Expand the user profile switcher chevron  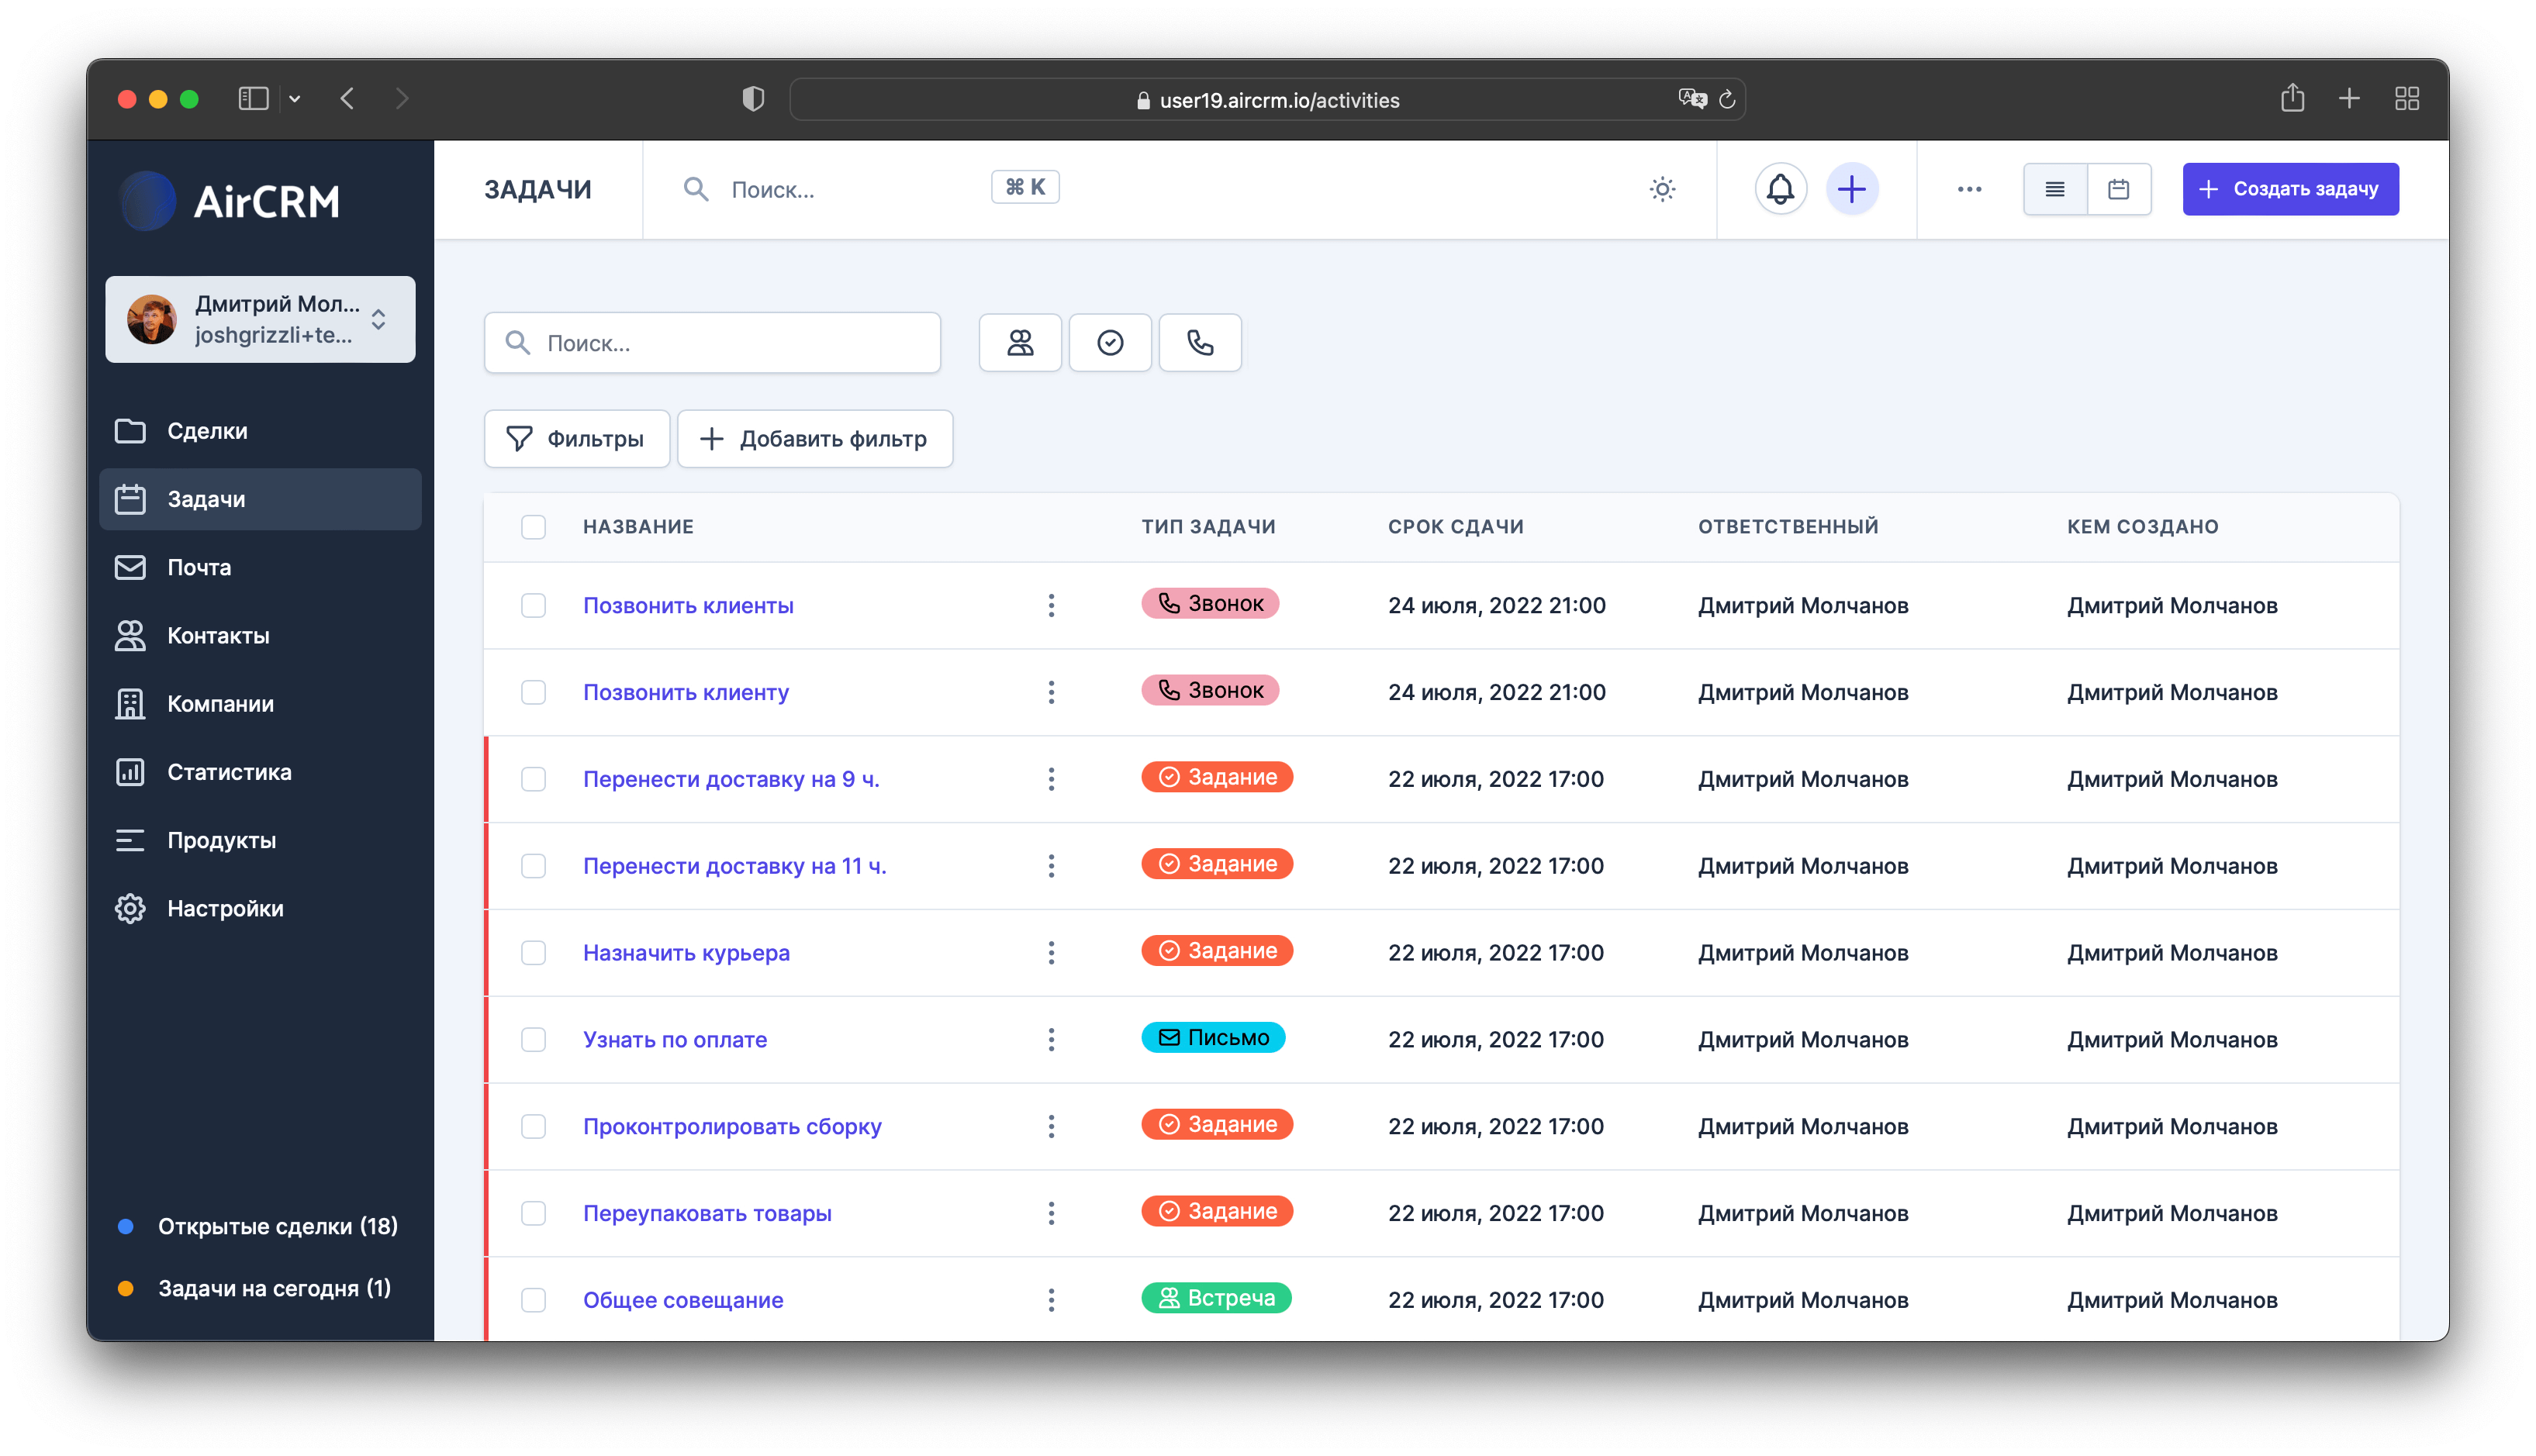click(x=379, y=320)
